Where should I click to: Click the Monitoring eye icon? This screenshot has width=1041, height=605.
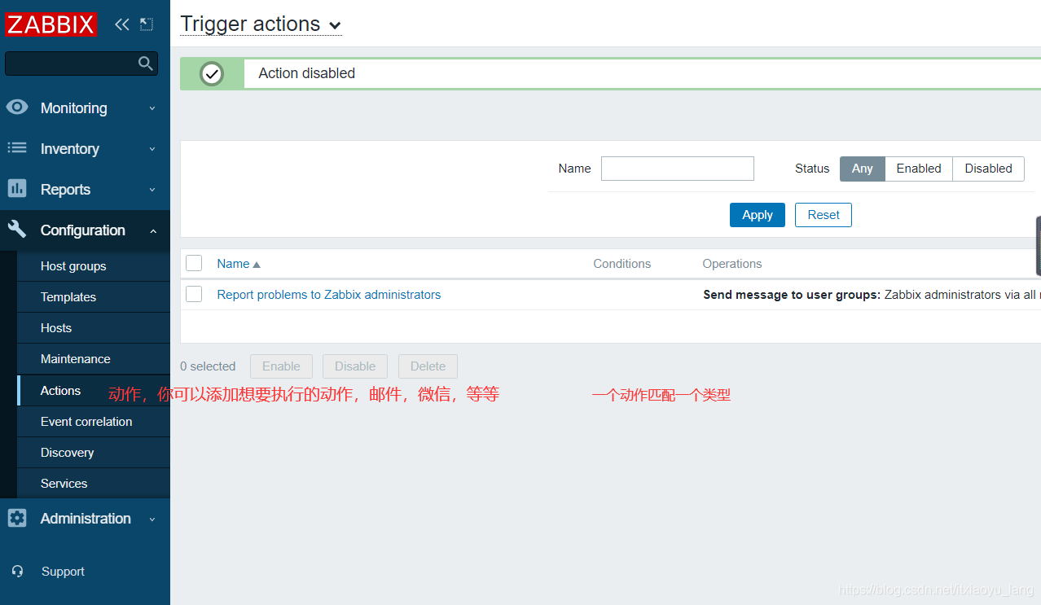pyautogui.click(x=17, y=107)
